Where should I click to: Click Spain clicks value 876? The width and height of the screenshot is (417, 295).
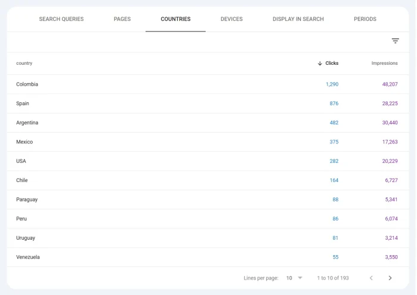pos(334,103)
